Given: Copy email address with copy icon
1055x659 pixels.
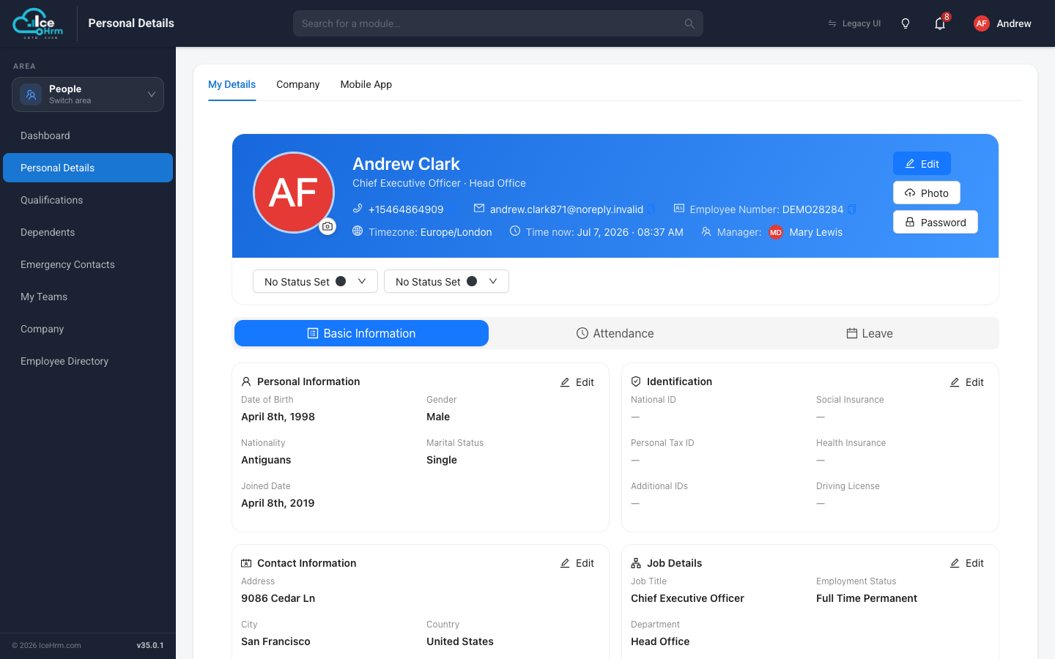Looking at the screenshot, I should (651, 209).
